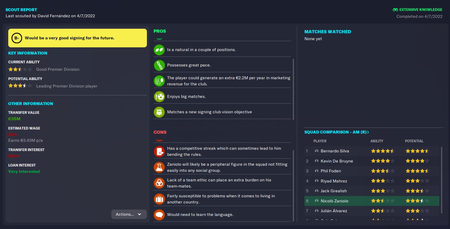Open Riyad Mahrez's name link
450x229 pixels.
pyautogui.click(x=334, y=181)
